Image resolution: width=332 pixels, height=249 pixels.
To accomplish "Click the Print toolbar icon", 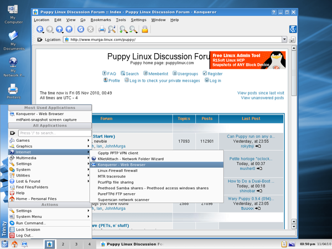I will click(102, 29).
